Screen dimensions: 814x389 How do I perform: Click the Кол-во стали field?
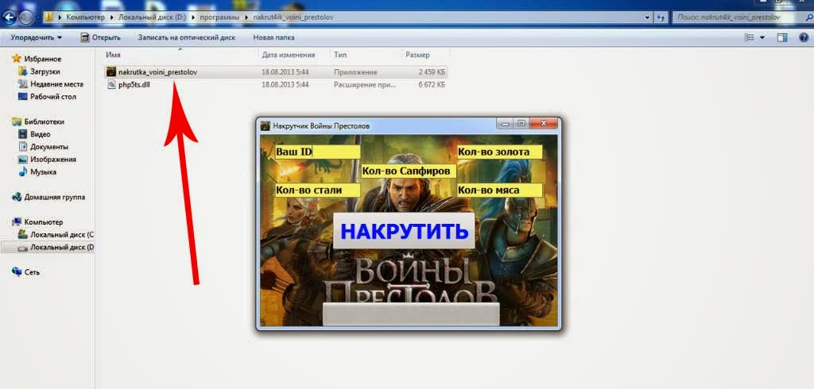point(317,190)
